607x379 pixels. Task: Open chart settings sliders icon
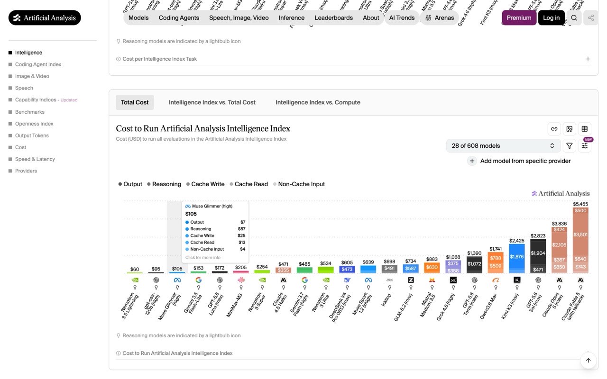585,146
